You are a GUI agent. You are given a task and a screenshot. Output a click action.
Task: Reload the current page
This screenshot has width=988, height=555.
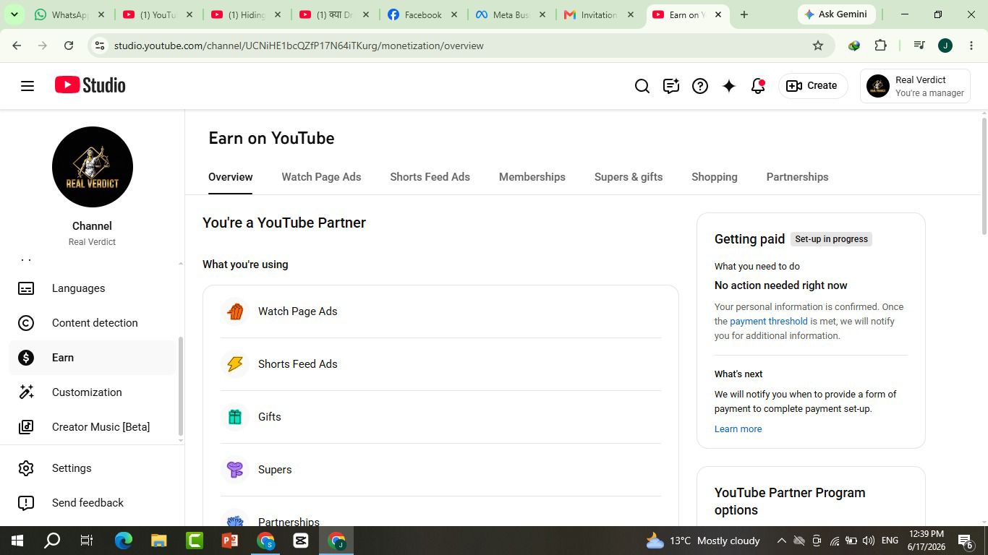(69, 46)
